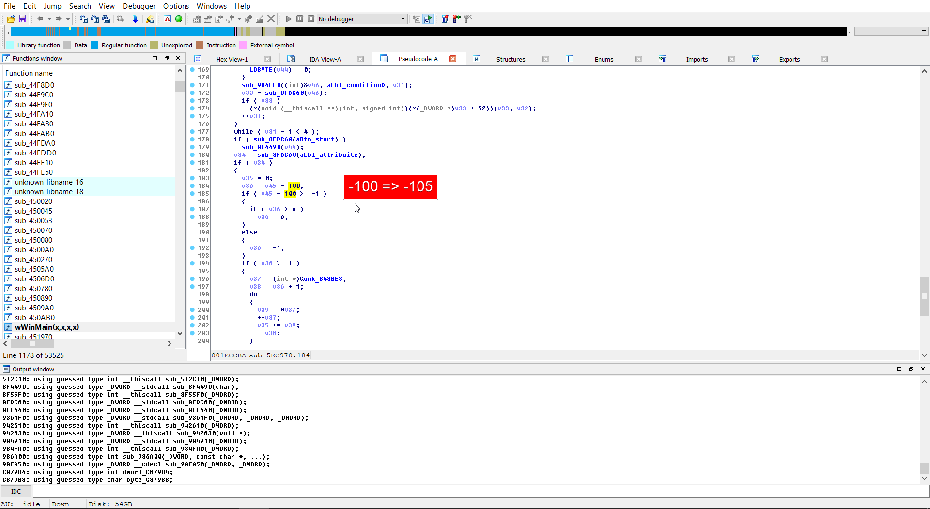
Task: Stop the debugger process button
Action: [x=311, y=19]
